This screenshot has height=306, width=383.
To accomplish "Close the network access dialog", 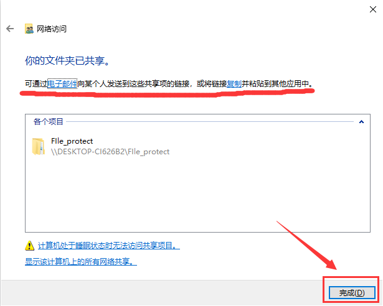I will point(373,9).
